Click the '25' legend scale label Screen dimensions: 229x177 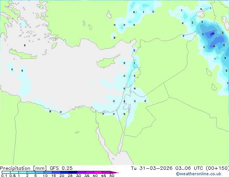click(70, 176)
